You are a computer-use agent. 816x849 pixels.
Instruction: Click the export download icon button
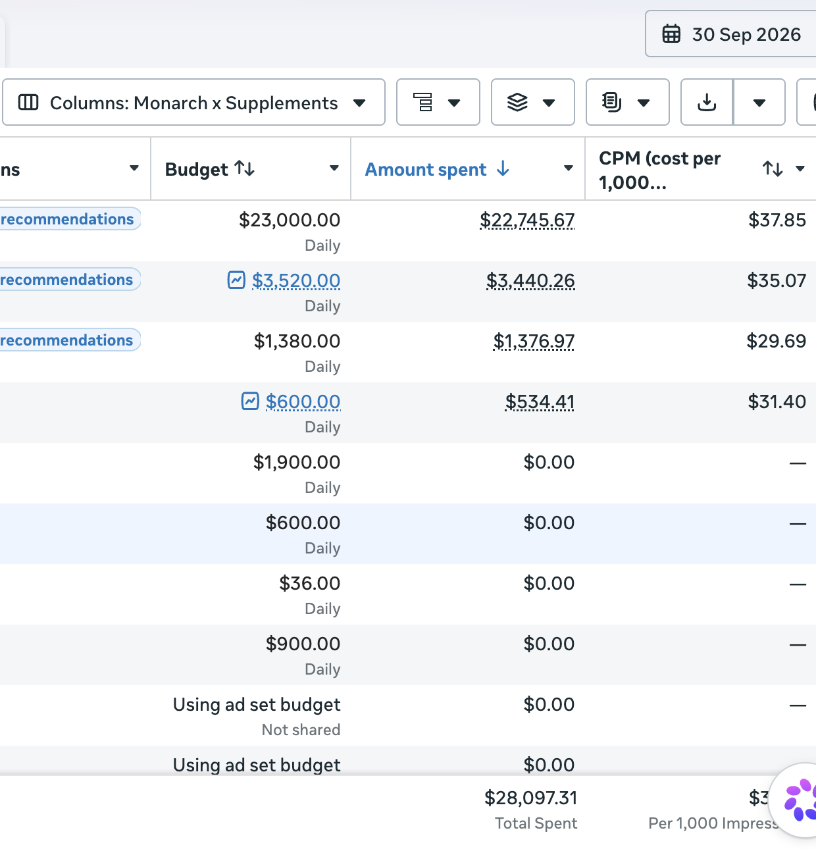click(707, 102)
